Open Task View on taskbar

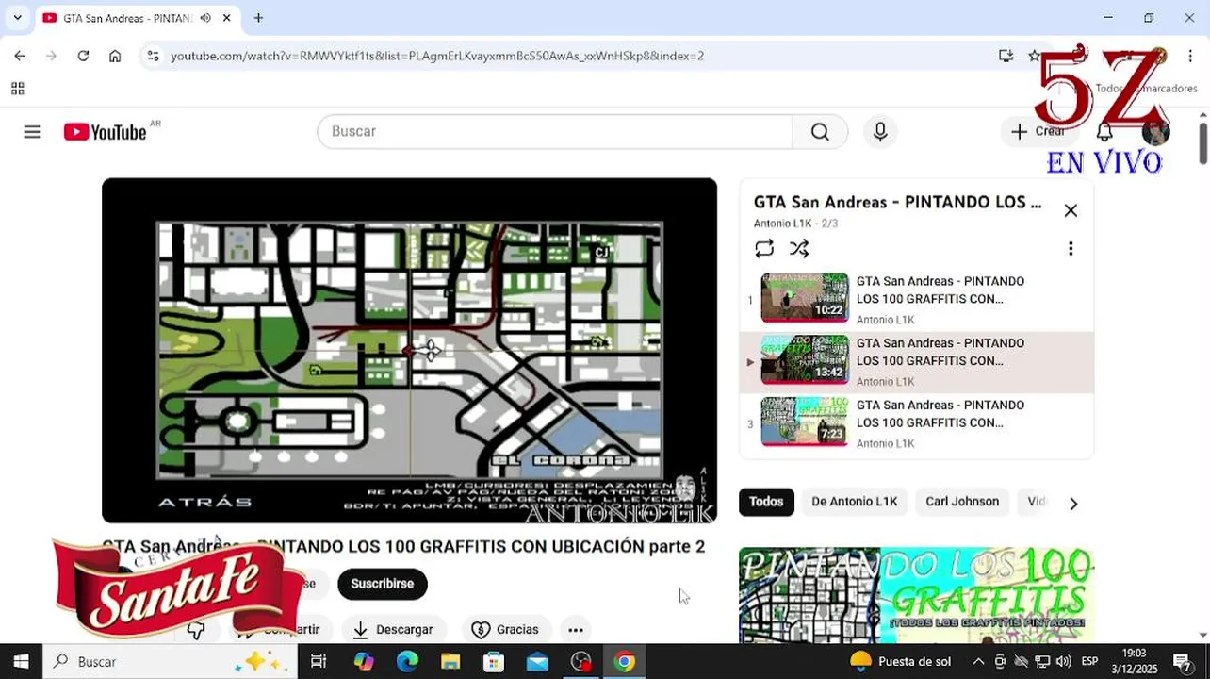(319, 661)
